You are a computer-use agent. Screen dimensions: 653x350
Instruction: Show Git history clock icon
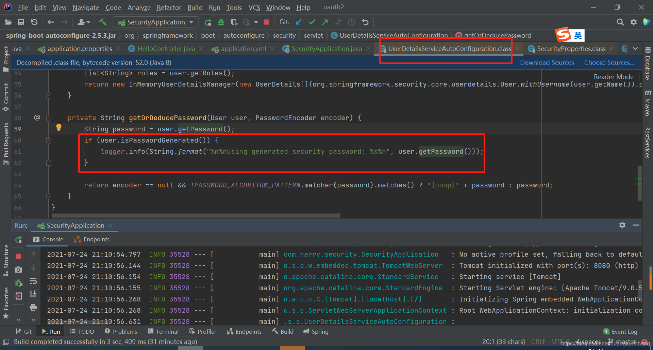pos(352,22)
